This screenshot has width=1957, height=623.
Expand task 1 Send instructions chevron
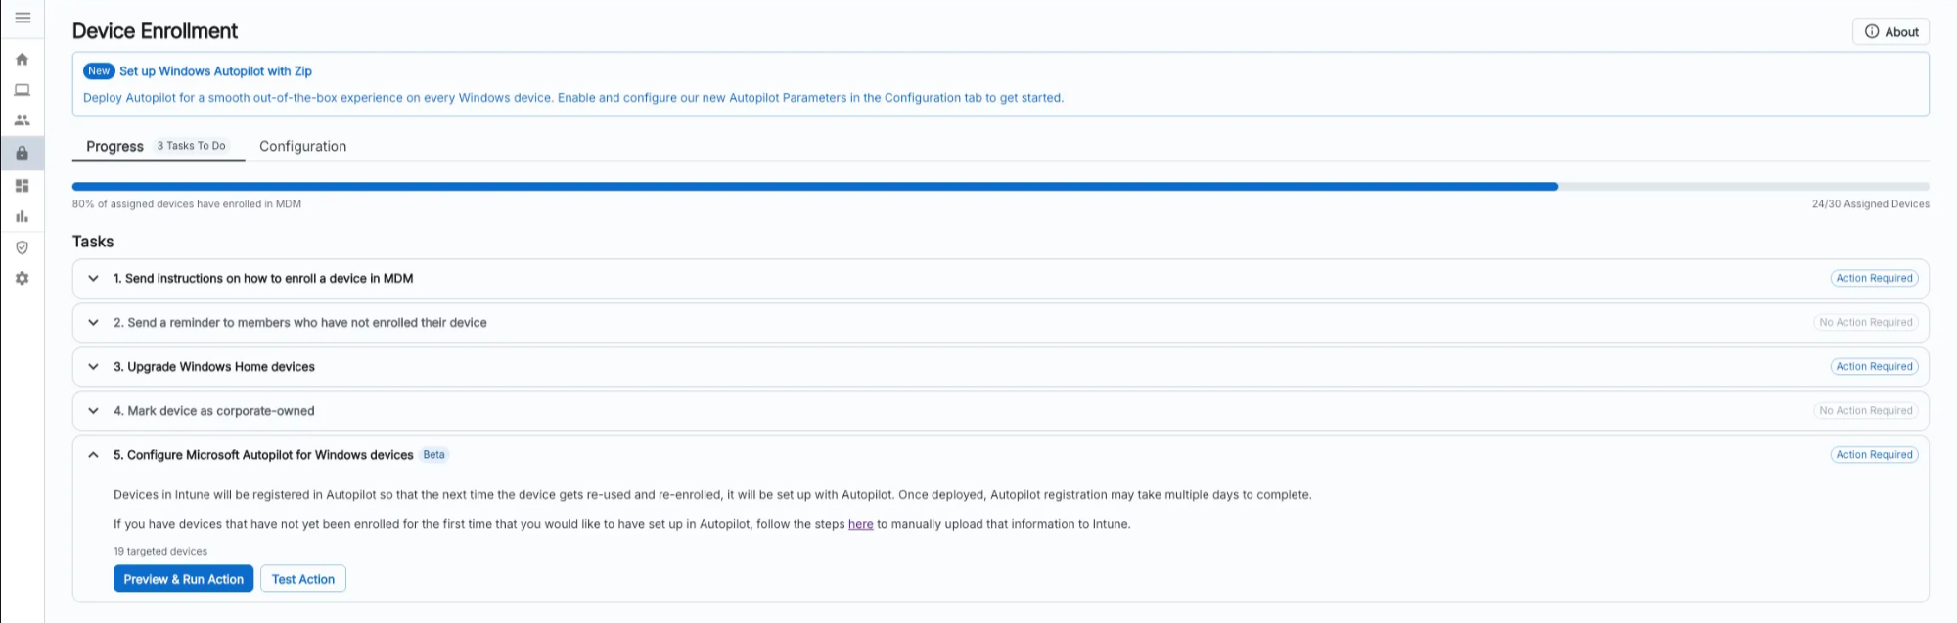tap(93, 279)
